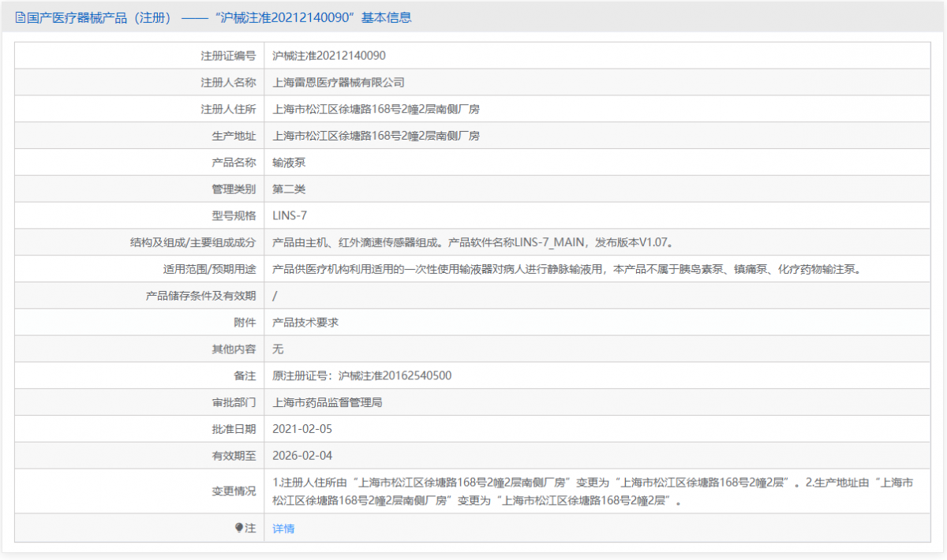Click the document icon before the page title
The width and height of the screenshot is (947, 560).
(21, 17)
